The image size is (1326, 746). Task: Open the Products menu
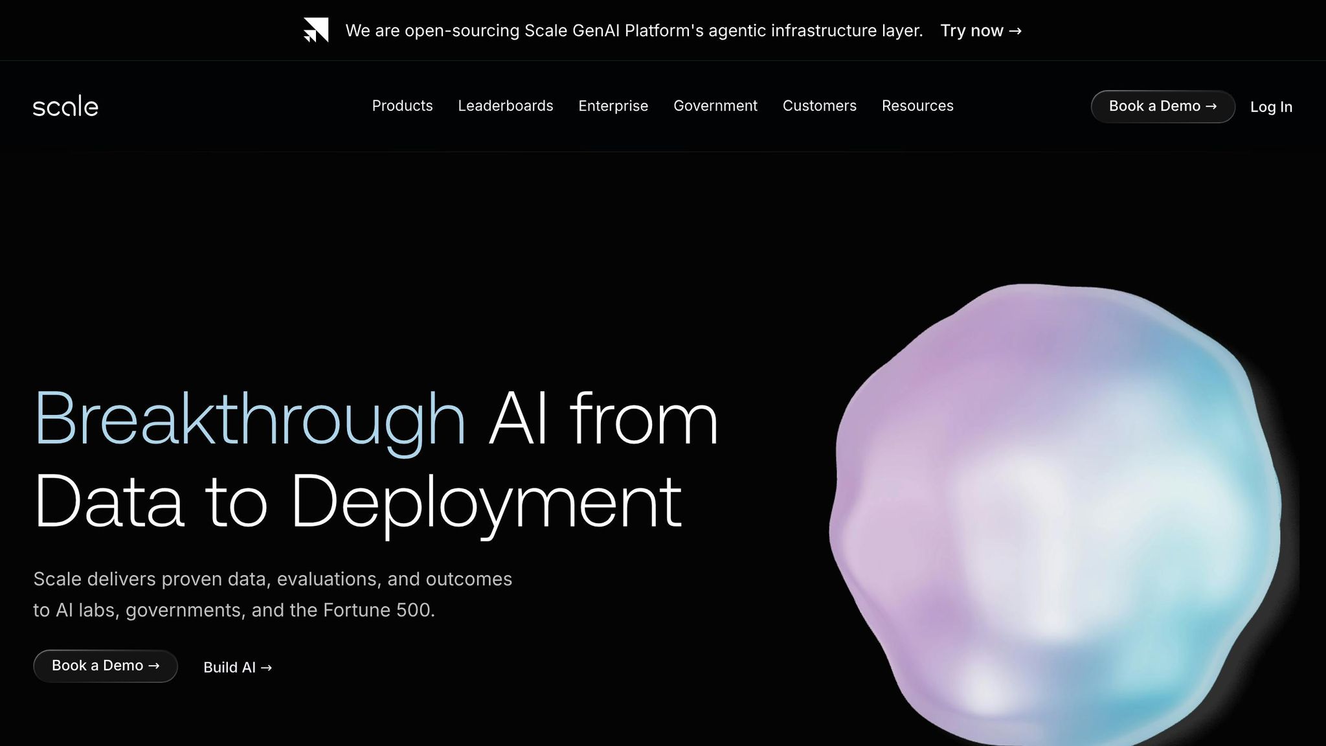402,106
